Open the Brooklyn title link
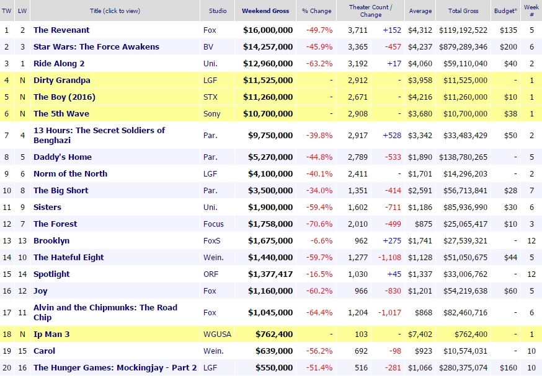 tap(51, 241)
